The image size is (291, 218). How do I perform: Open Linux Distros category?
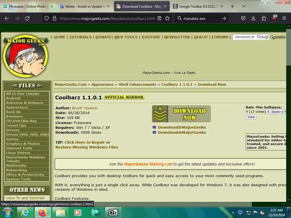(x=18, y=153)
